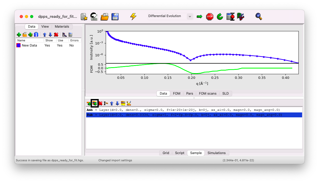Move selected layer down in the sample toolbar

(117, 103)
